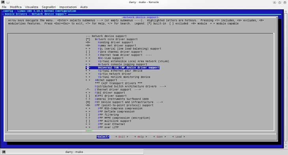Screen dimensions: 288x155
Task: Toggle PPP multilink support checkbox
Action: point(88,121)
